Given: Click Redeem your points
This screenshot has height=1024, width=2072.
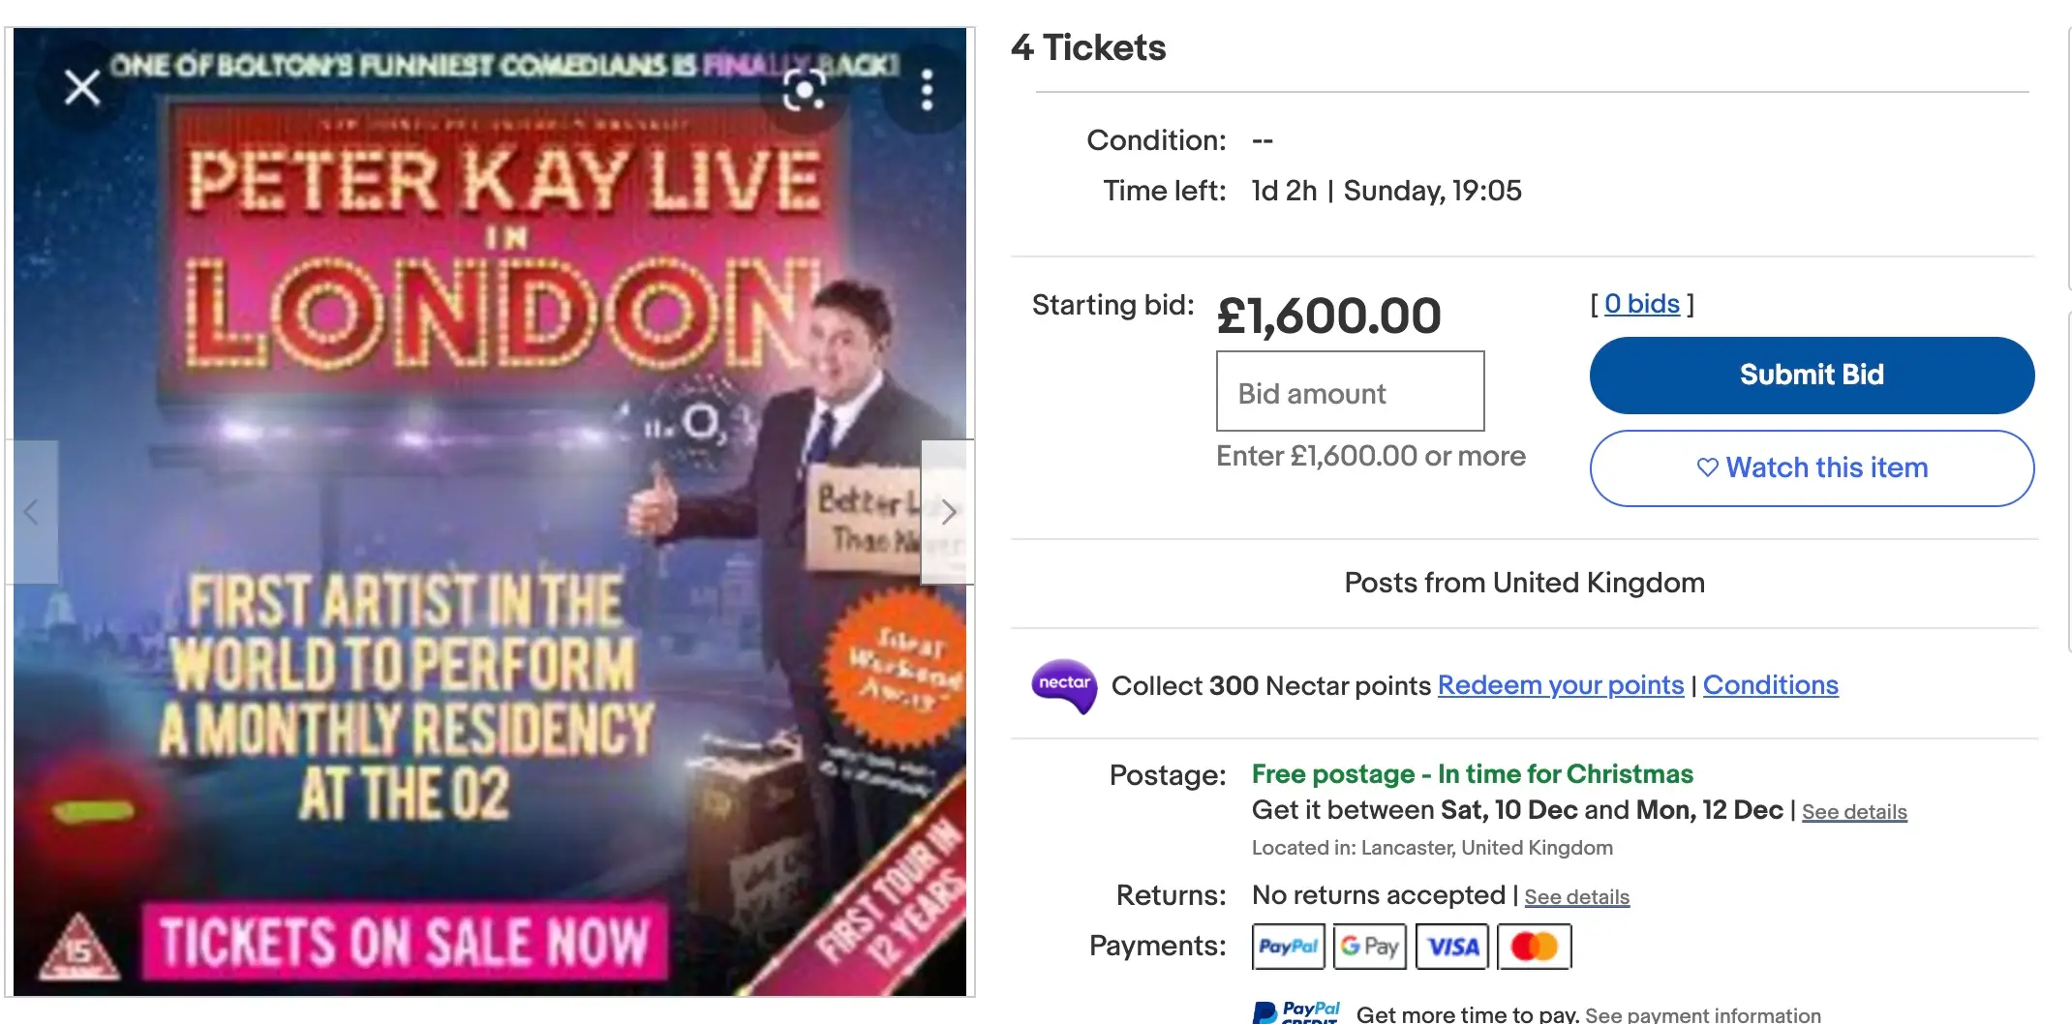Looking at the screenshot, I should [x=1560, y=685].
